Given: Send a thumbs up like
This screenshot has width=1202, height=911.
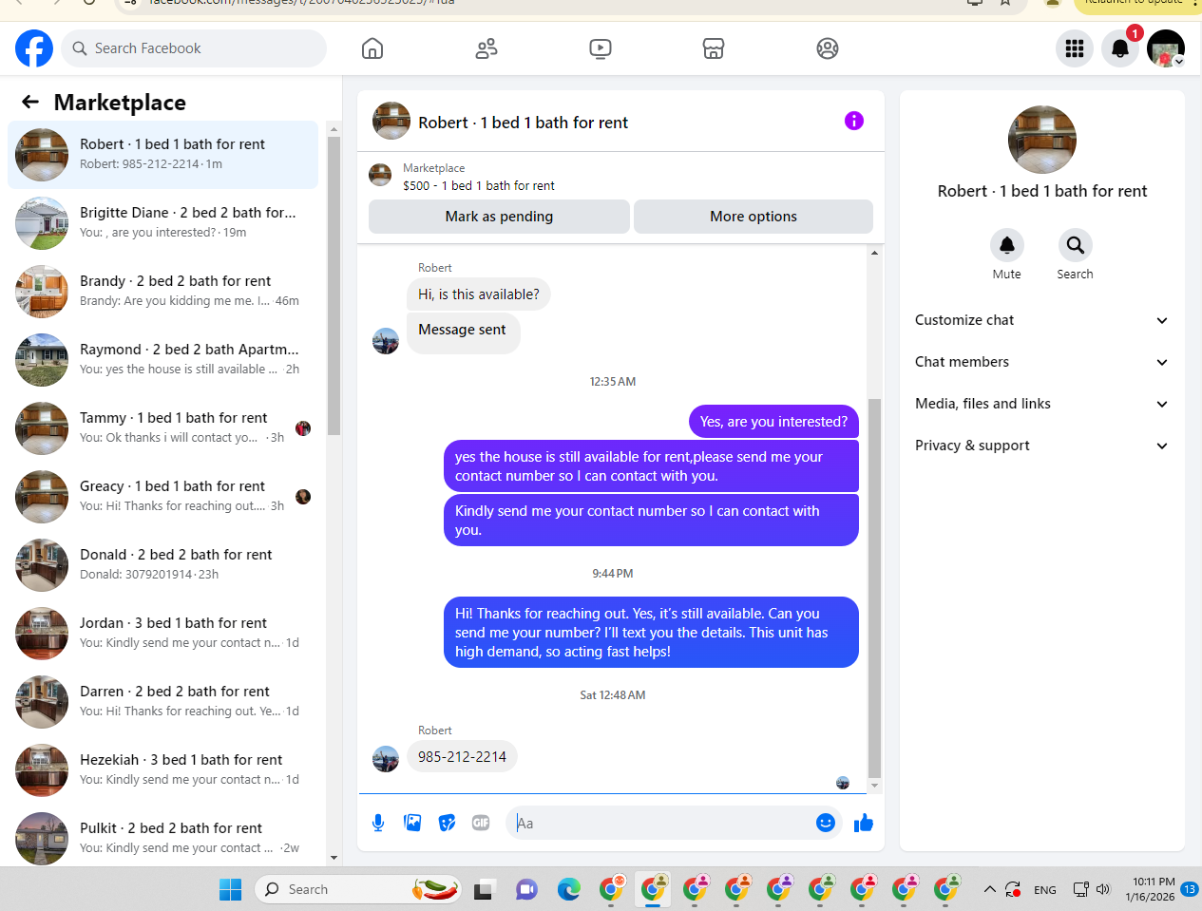Looking at the screenshot, I should [863, 823].
